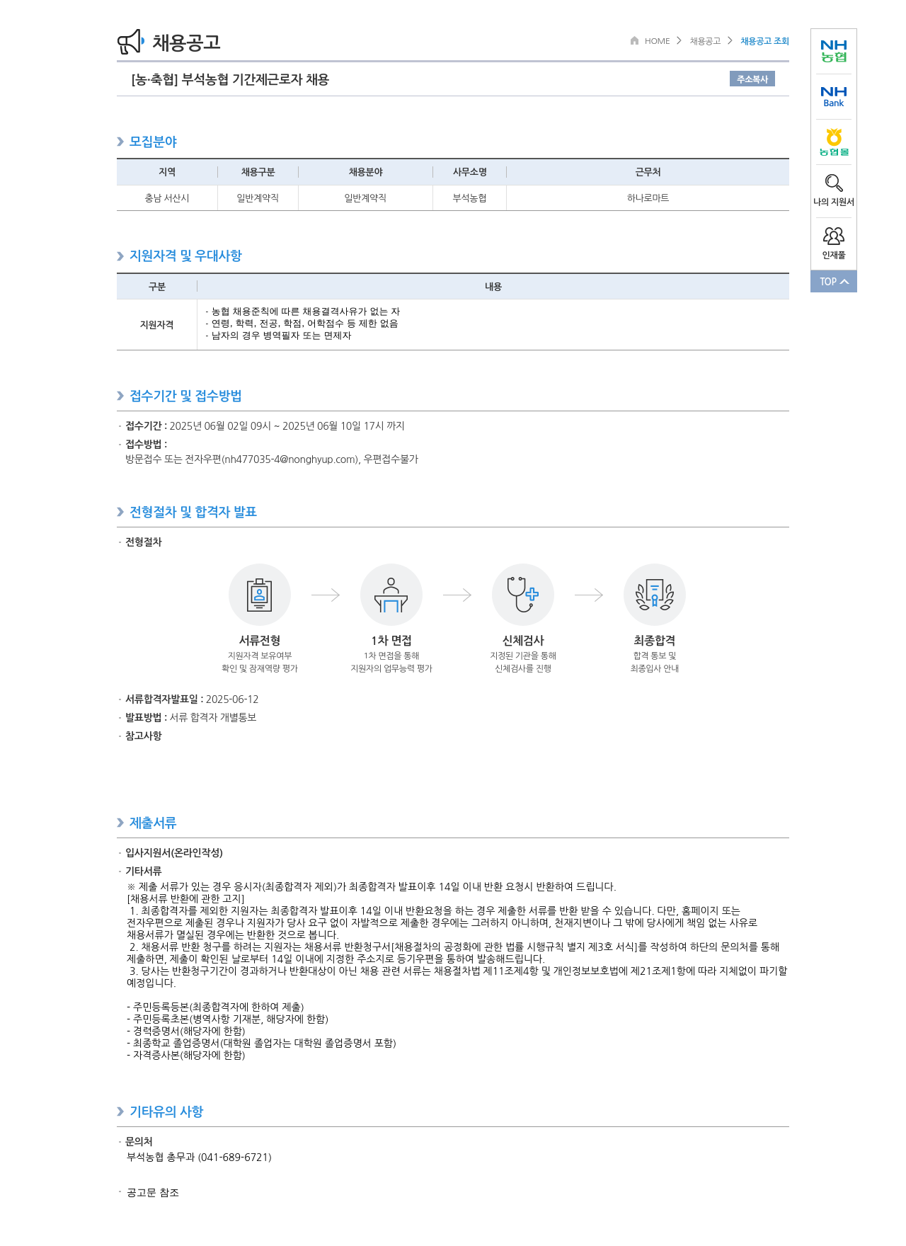Click the 주민등록등본 document line
The width and height of the screenshot is (906, 1246).
click(215, 1007)
